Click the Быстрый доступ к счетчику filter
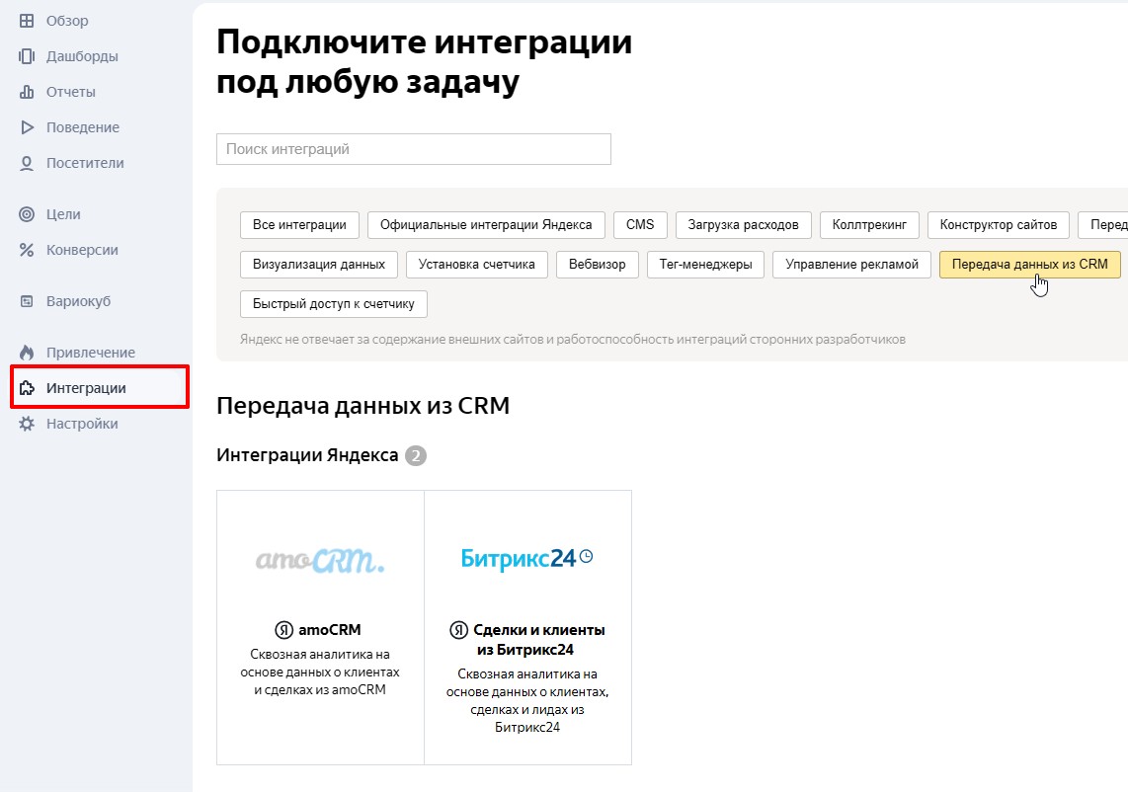1128x792 pixels. [334, 304]
